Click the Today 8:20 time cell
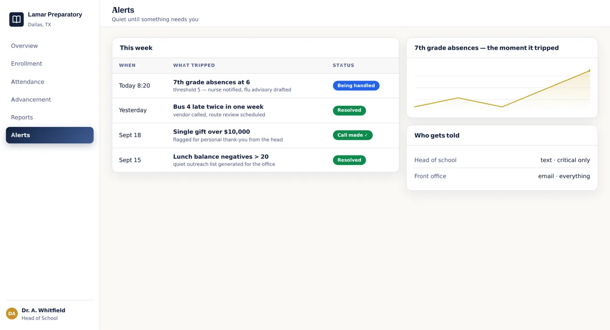 134,86
